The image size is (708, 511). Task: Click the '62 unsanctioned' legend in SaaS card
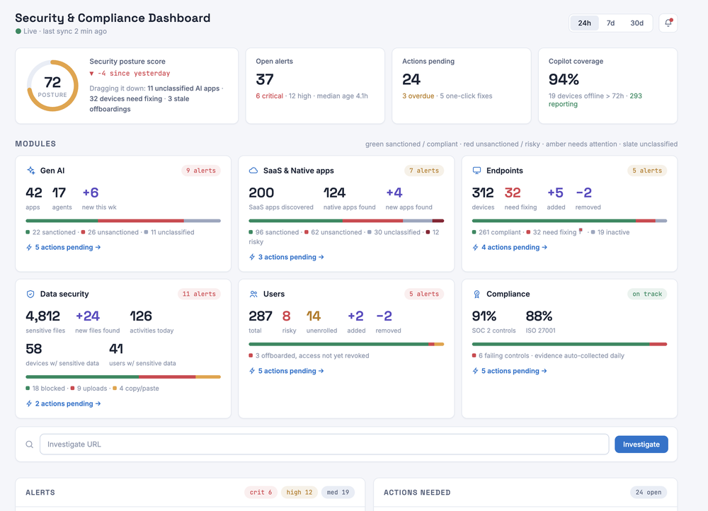pos(333,232)
